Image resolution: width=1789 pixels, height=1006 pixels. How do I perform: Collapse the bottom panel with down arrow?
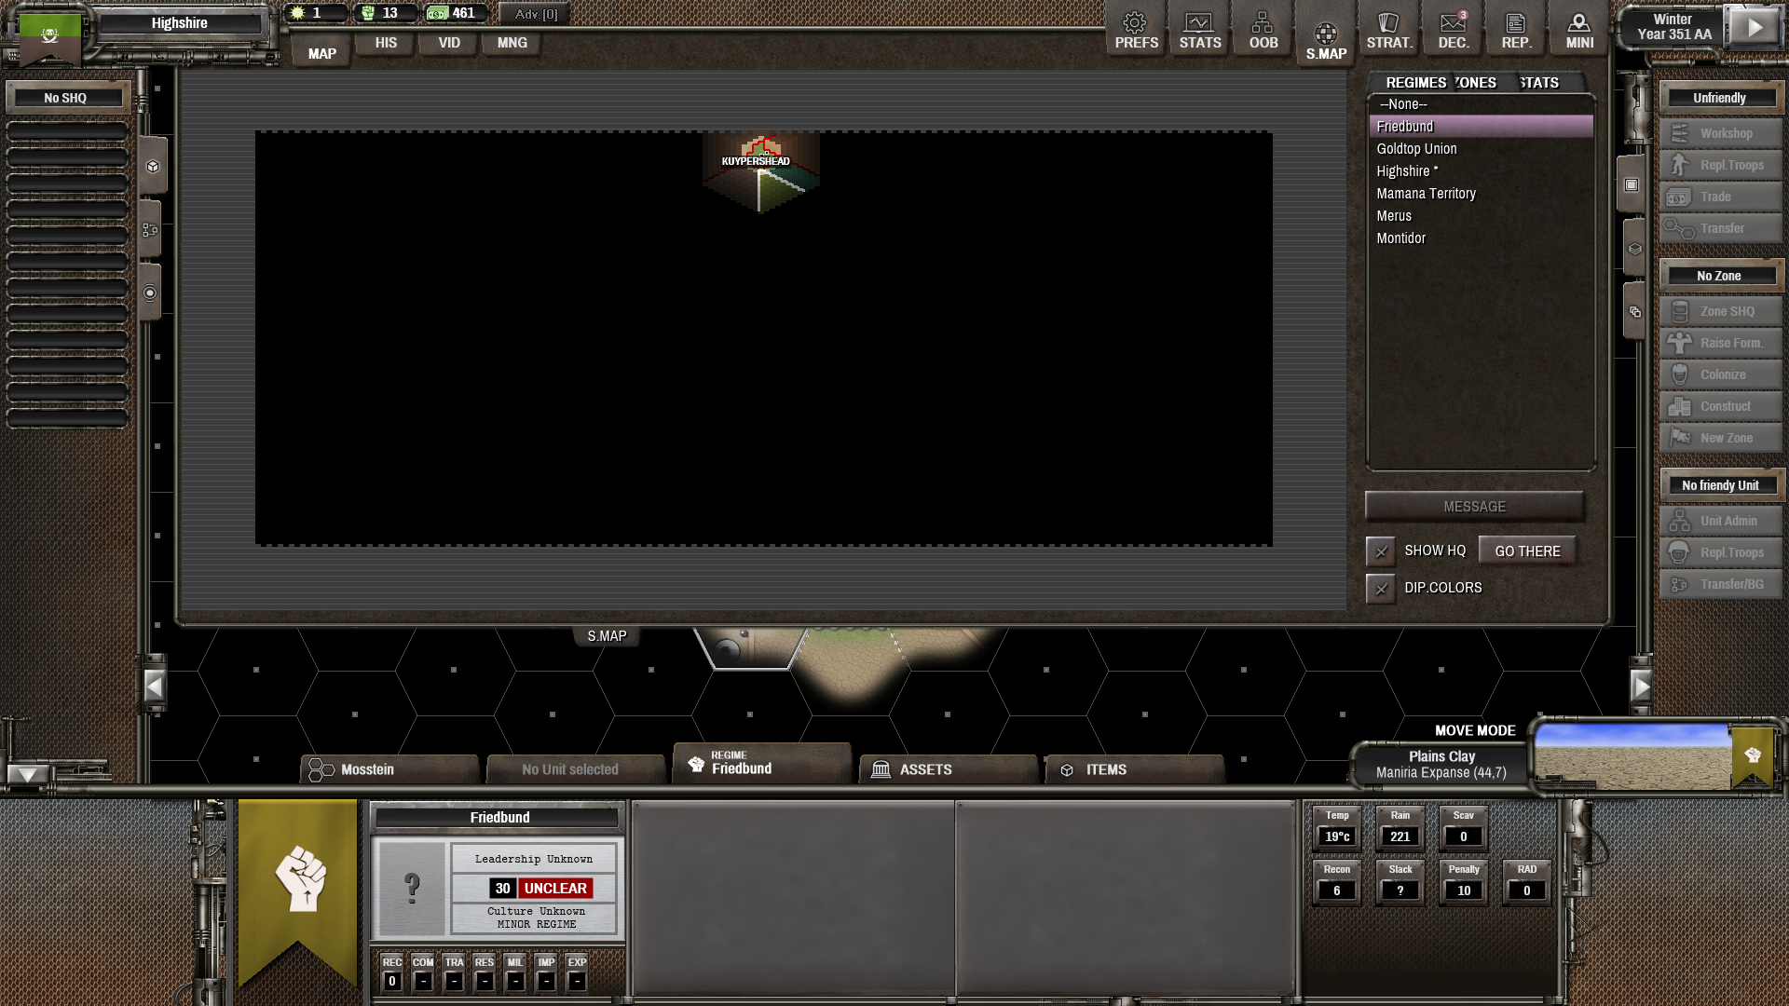(27, 774)
